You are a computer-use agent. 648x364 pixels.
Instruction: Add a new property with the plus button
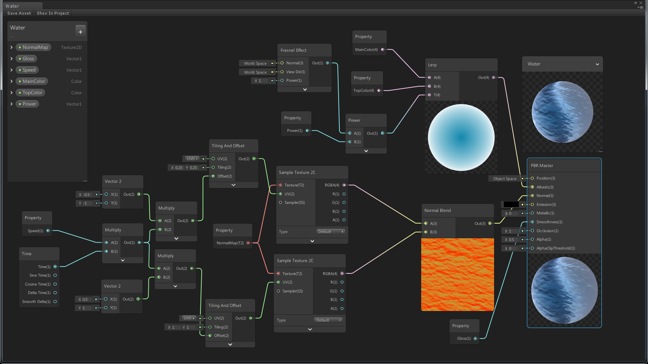81,32
